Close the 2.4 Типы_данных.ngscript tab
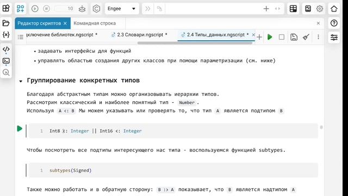The height and width of the screenshot is (196, 348). click(253, 35)
